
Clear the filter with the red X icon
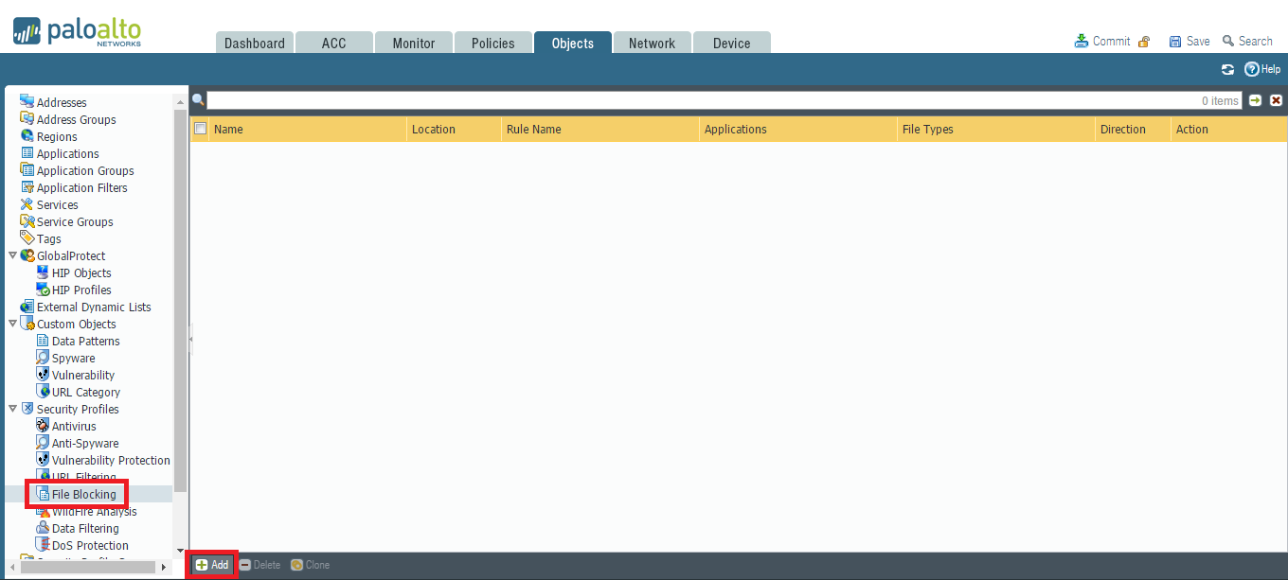[1276, 100]
